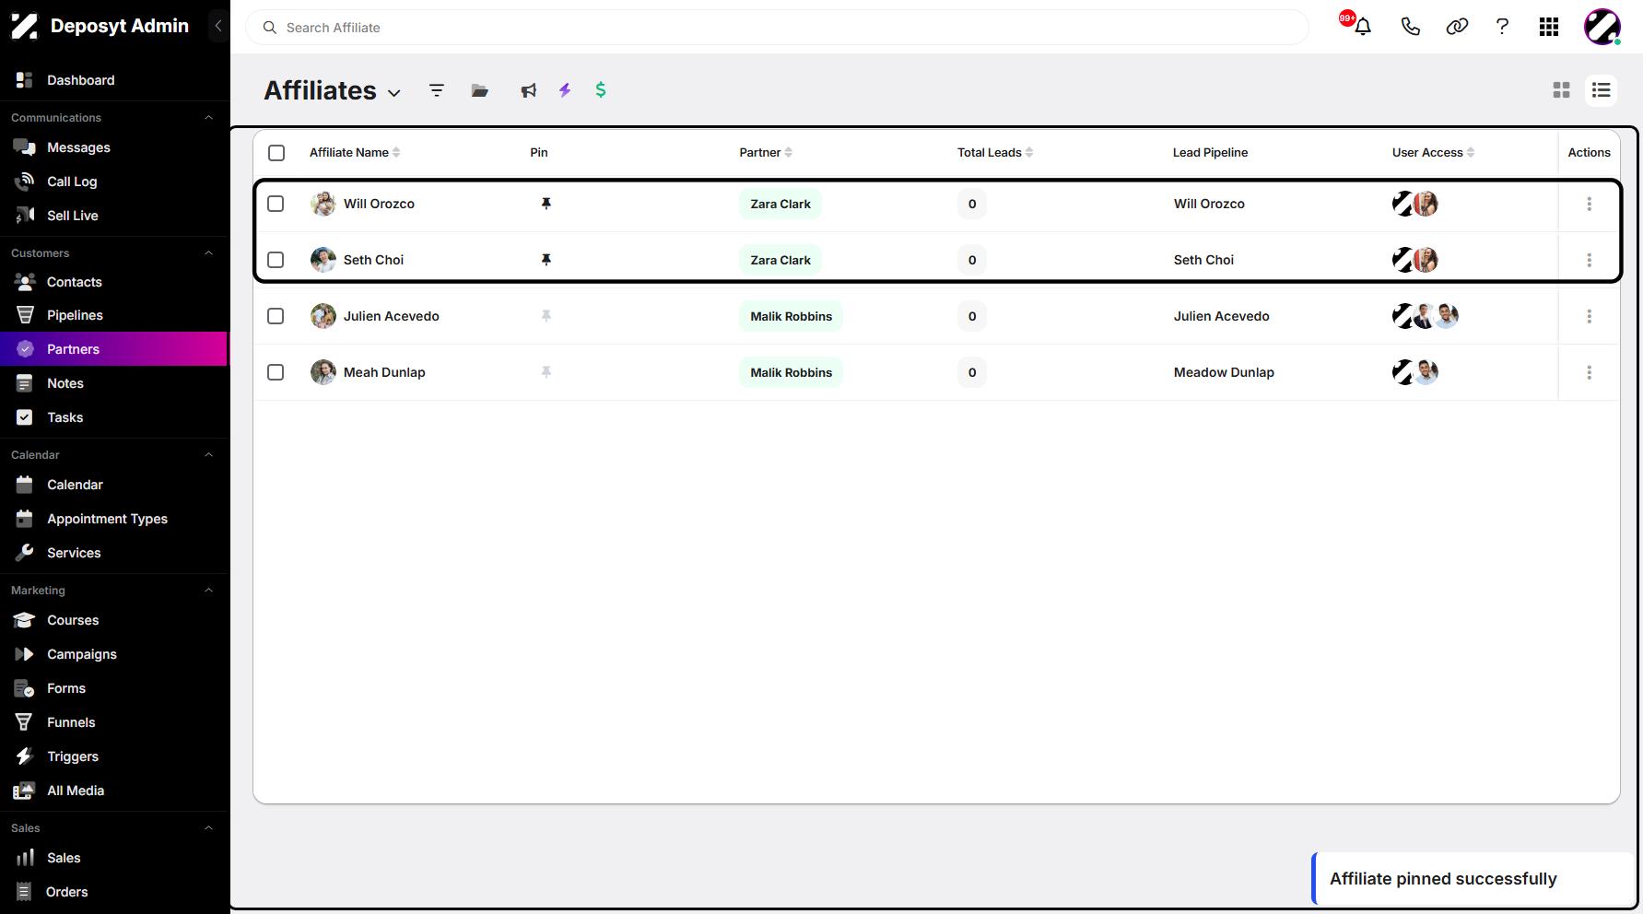Viewport: 1643px width, 914px height.
Task: Collapse the Communications sidebar section
Action: pyautogui.click(x=209, y=118)
